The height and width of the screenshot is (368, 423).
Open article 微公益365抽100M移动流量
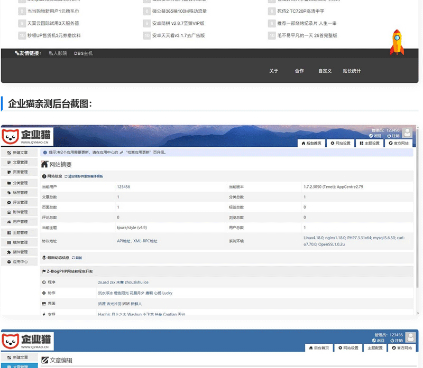[x=179, y=11]
